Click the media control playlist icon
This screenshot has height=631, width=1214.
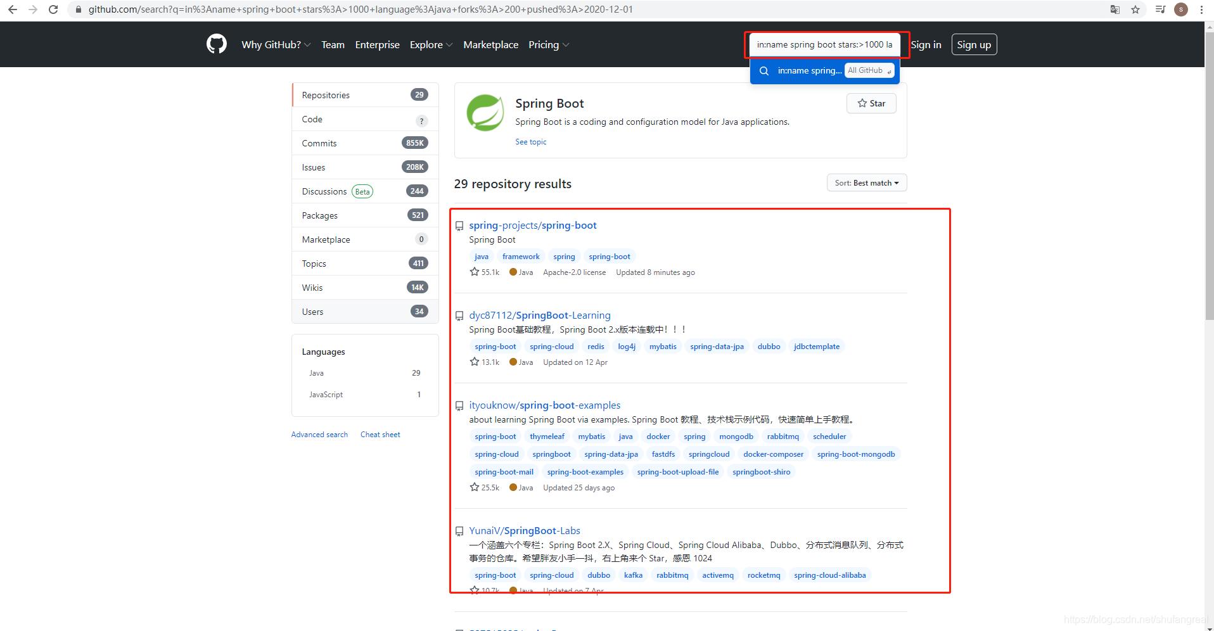tap(1160, 10)
